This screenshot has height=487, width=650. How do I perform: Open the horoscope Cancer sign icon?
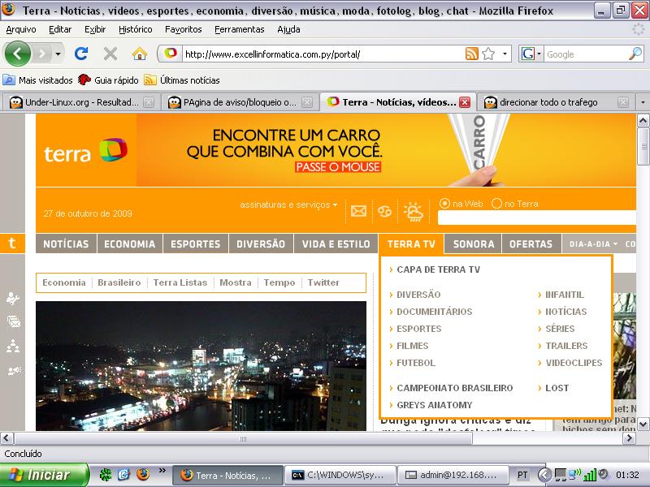coord(384,212)
